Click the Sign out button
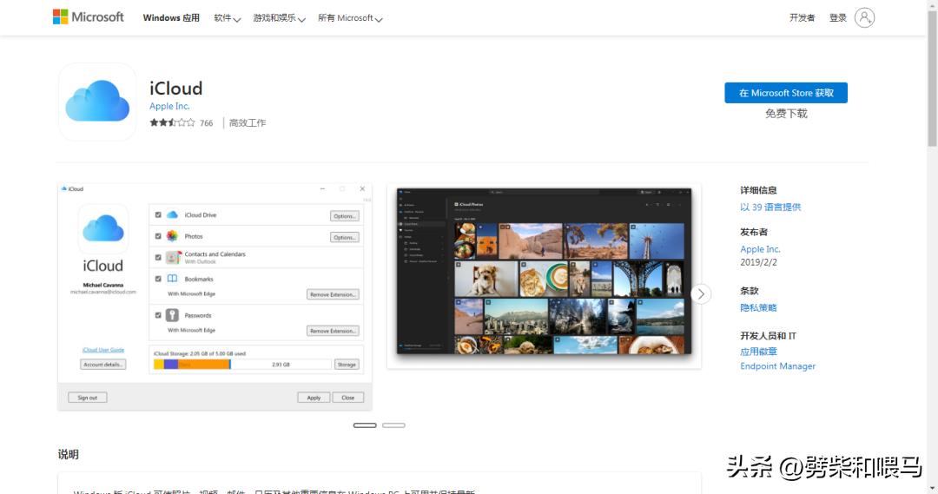 pos(88,398)
